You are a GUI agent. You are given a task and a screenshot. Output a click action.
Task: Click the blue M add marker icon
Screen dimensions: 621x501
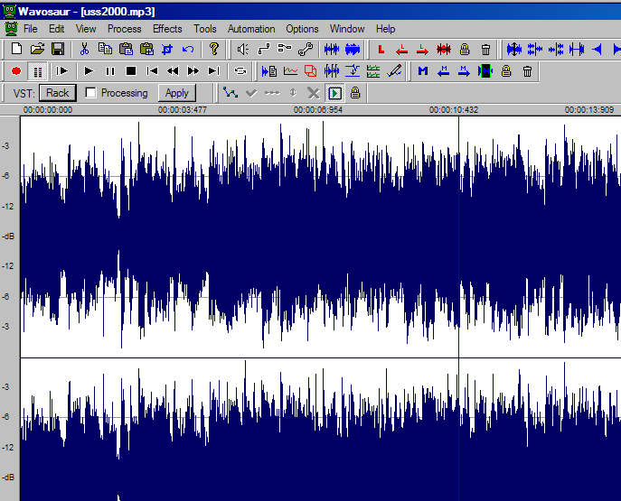point(422,70)
